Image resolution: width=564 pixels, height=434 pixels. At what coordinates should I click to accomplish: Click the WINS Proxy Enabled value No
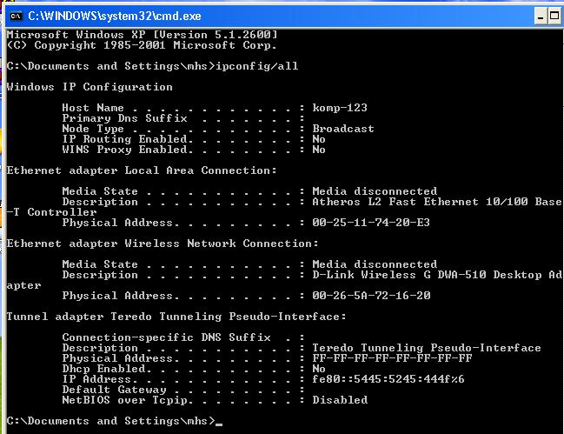[319, 150]
